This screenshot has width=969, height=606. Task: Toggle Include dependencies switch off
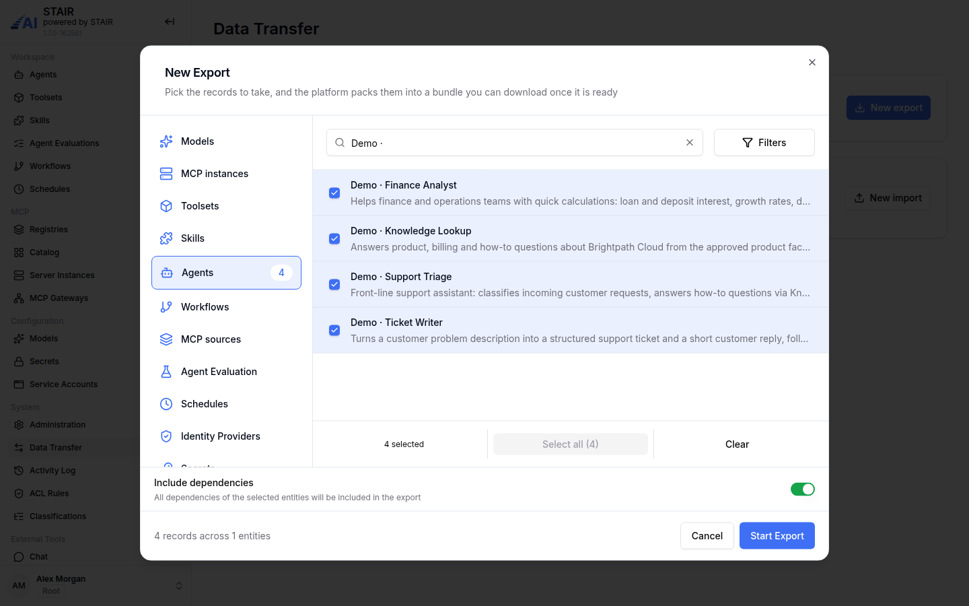click(x=803, y=490)
